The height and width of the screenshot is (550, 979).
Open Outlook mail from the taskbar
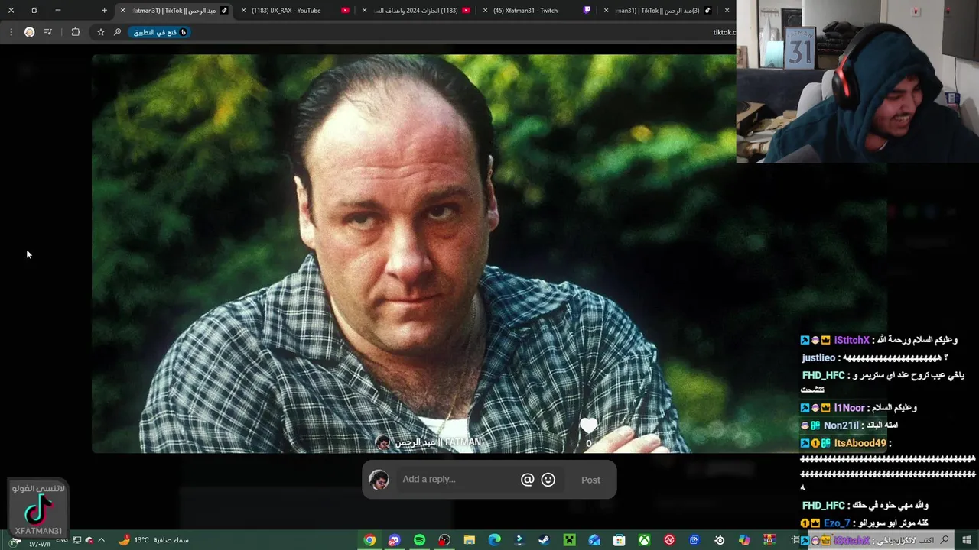click(x=594, y=540)
